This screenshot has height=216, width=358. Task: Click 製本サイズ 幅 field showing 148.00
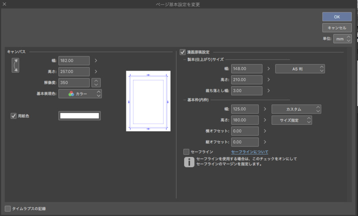point(246,68)
